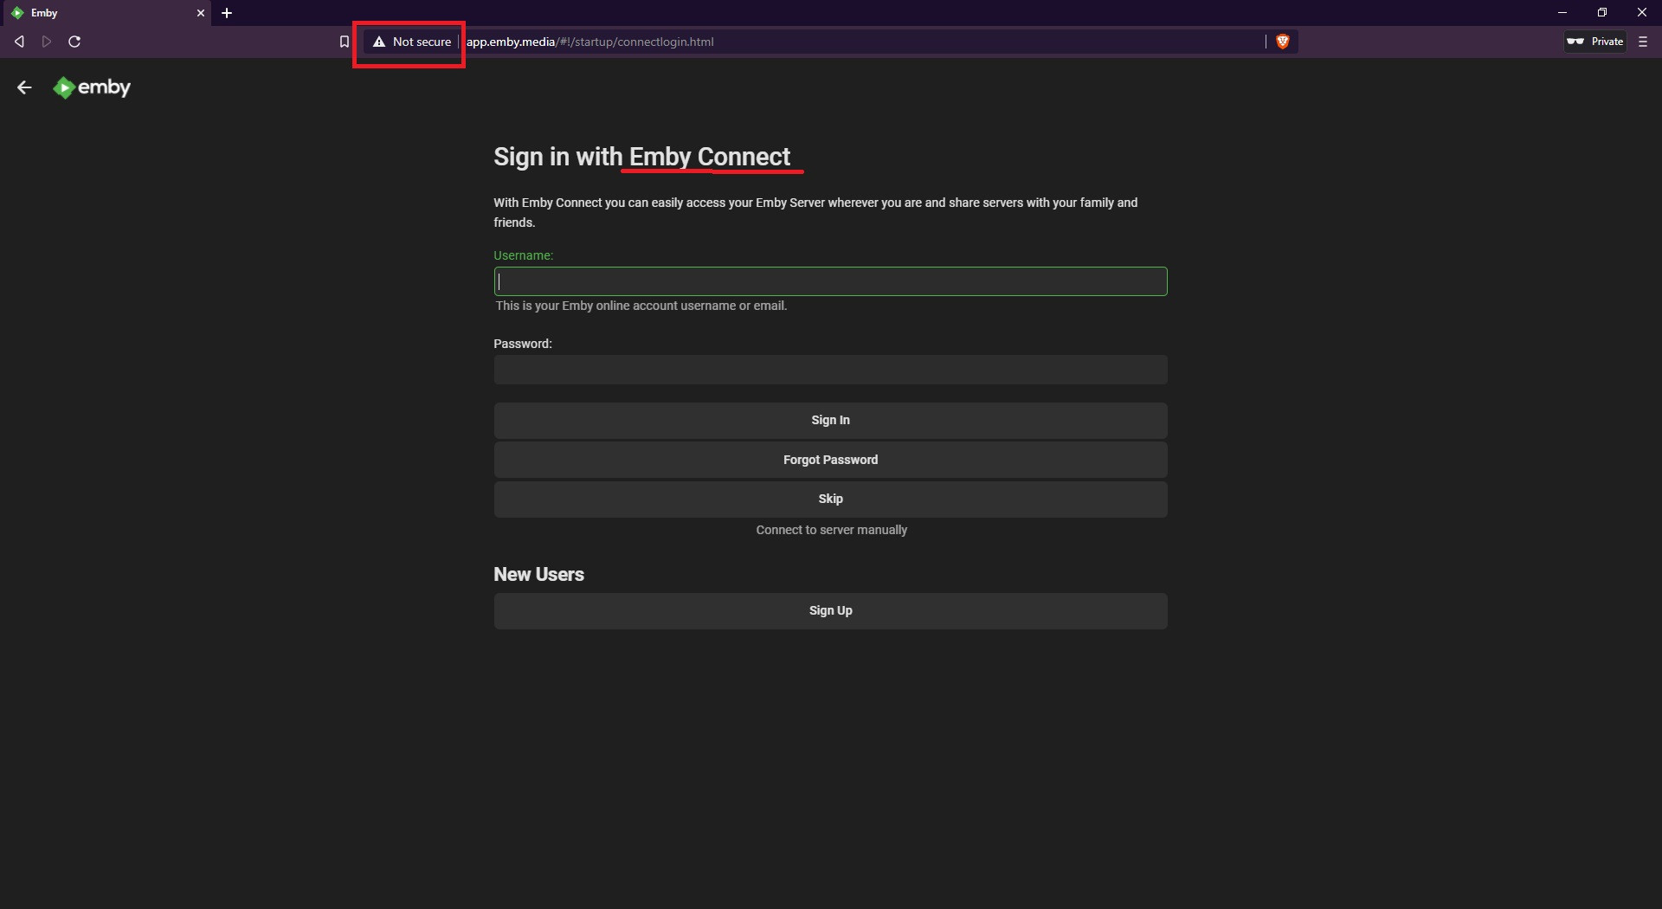The image size is (1662, 909).
Task: Click the 'Username:' label
Action: tap(523, 255)
